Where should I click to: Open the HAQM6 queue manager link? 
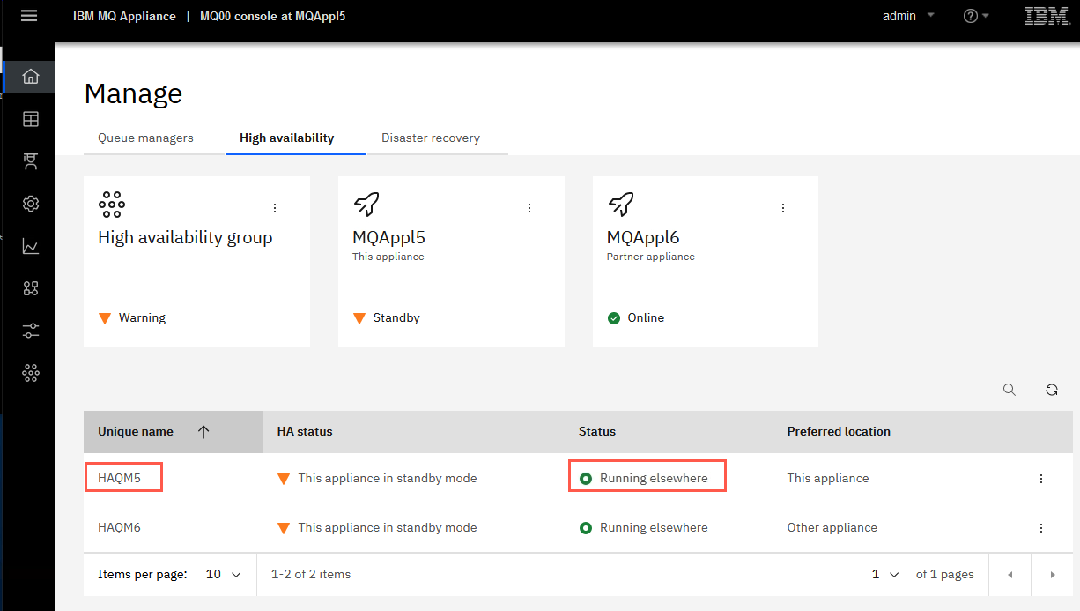119,527
